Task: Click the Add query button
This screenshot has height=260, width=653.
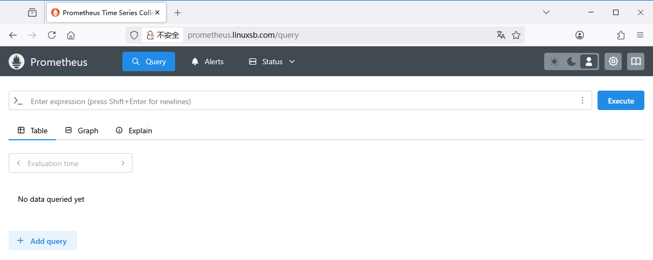Action: click(x=43, y=241)
